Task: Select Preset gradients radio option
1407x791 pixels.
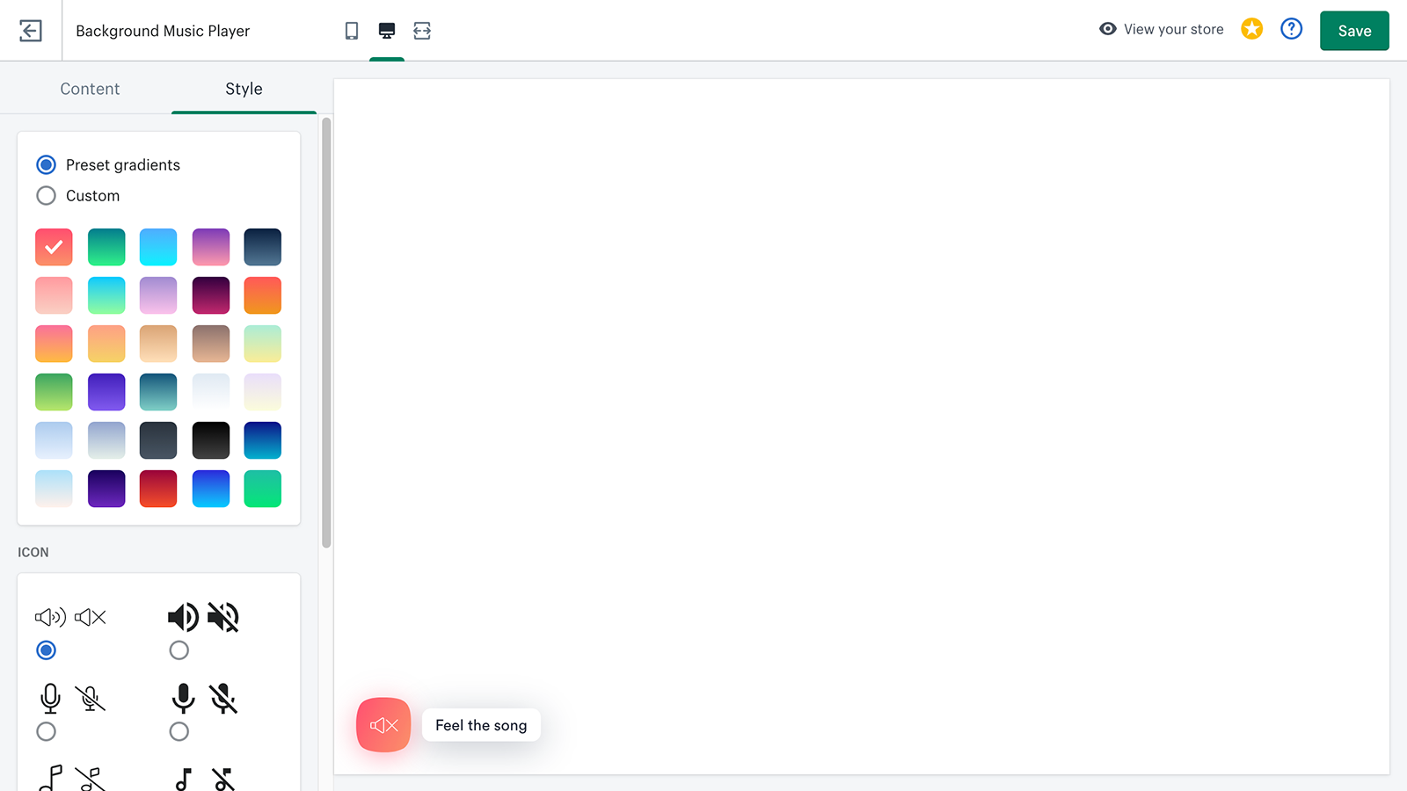Action: click(46, 165)
